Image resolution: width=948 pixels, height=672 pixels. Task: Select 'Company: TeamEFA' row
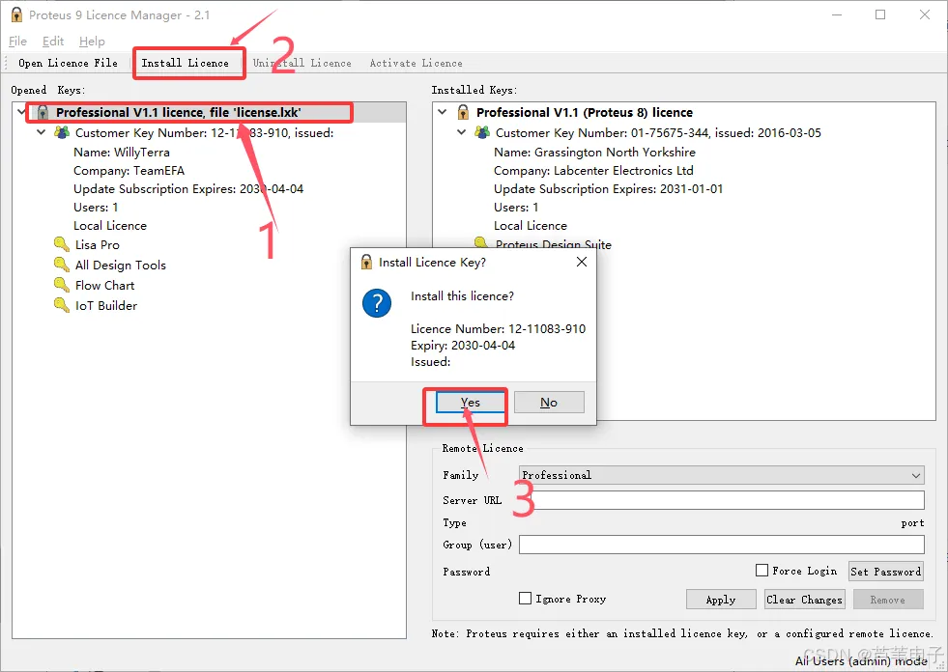click(129, 171)
